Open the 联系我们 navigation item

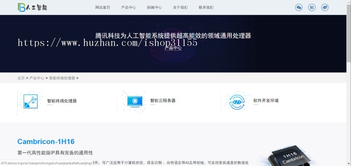206,7
